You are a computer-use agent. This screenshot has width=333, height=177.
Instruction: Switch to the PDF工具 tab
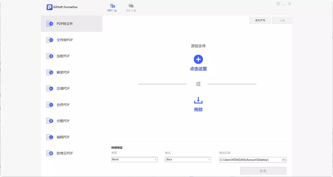pyautogui.click(x=112, y=7)
